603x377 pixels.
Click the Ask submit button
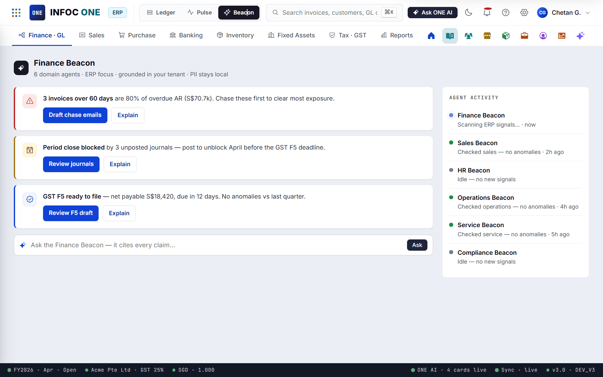coord(417,245)
